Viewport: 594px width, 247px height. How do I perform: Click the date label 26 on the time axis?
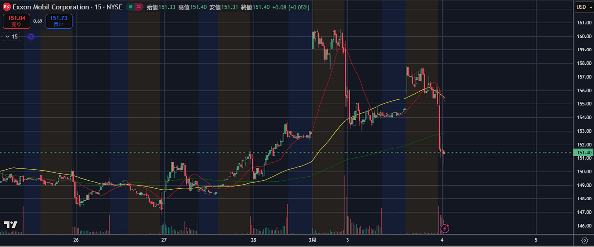(76, 240)
